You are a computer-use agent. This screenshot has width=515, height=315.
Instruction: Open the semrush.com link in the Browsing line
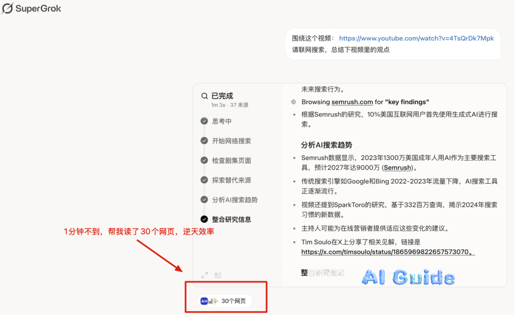coord(352,102)
